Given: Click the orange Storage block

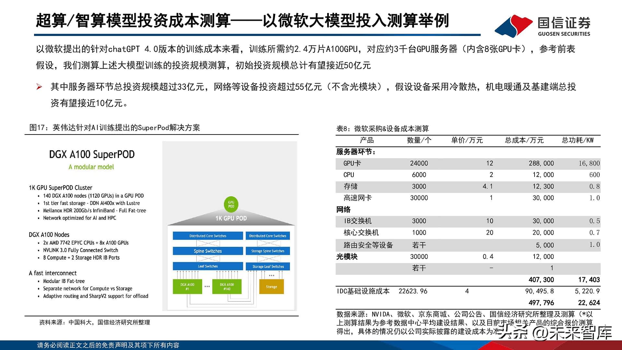Looking at the screenshot, I should click(271, 286).
